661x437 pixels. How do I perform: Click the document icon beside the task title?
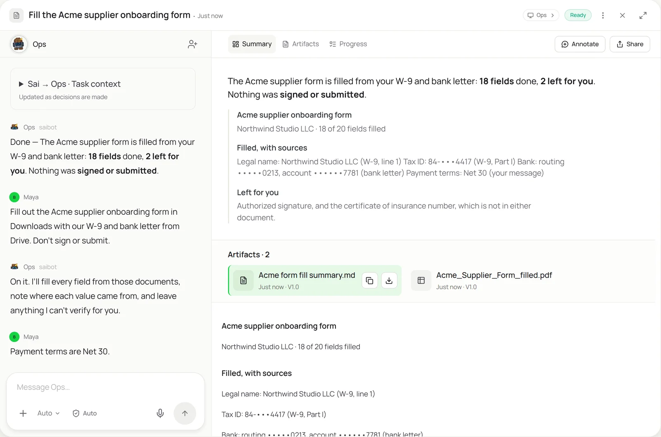(17, 15)
